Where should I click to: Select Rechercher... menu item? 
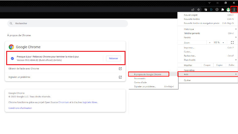pyautogui.click(x=208, y=56)
